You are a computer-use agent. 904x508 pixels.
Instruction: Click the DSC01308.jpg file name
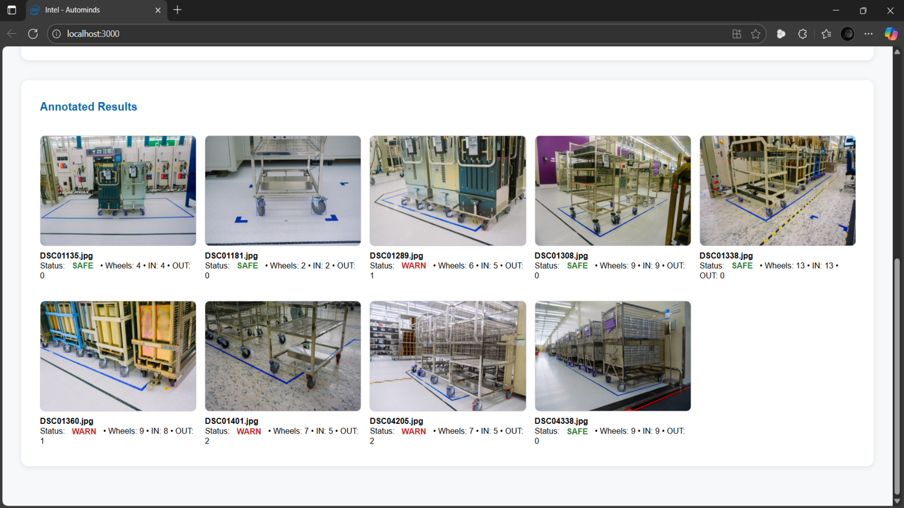click(x=562, y=256)
